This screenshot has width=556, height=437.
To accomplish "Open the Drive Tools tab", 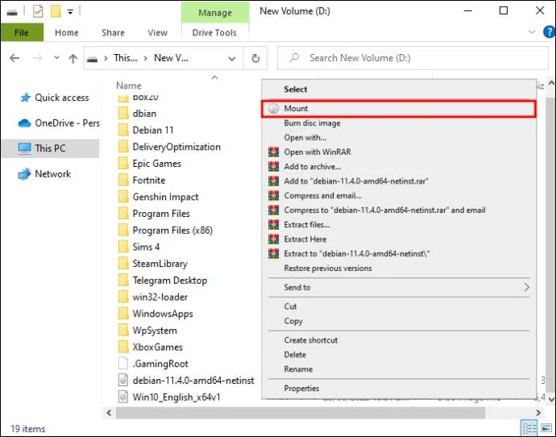I will pyautogui.click(x=214, y=32).
